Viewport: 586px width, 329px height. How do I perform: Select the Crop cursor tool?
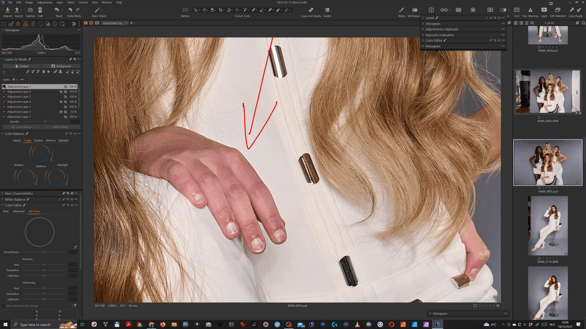tap(220, 10)
